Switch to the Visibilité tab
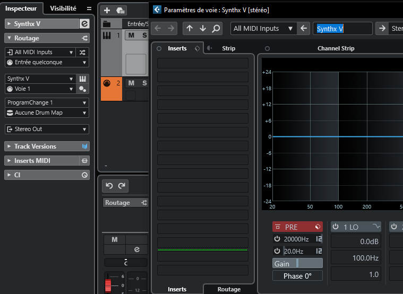The width and height of the screenshot is (403, 294). click(x=63, y=8)
